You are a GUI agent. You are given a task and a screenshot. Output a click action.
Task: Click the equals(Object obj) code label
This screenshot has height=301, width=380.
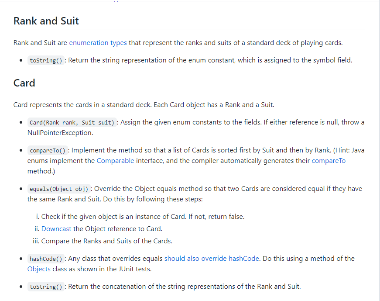59,189
